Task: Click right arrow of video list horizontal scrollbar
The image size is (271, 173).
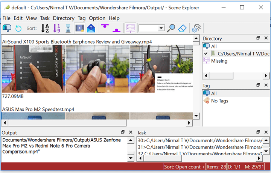Action: 189,123
